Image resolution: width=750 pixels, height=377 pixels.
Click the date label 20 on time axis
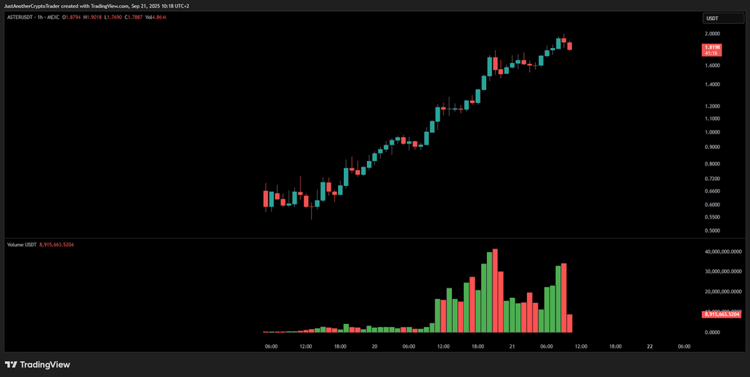(x=374, y=347)
